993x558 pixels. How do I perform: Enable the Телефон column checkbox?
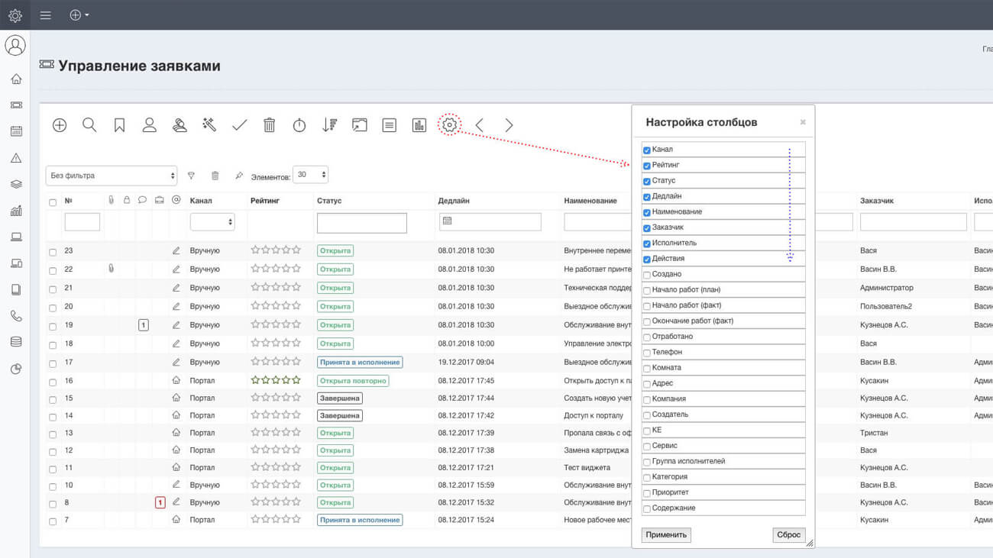click(x=647, y=353)
